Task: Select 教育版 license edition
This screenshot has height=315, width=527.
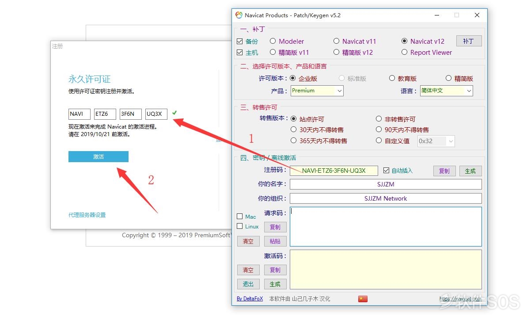Action: pos(392,78)
